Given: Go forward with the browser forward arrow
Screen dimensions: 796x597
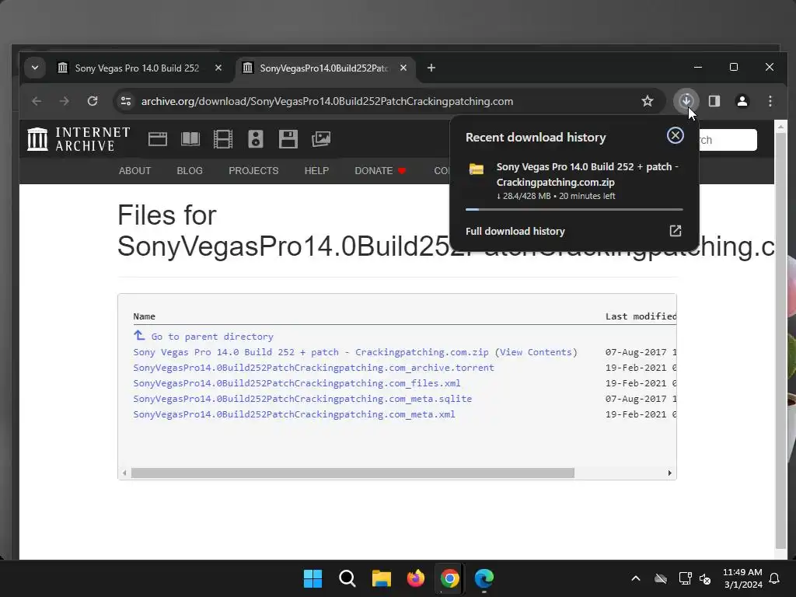Looking at the screenshot, I should (x=64, y=101).
